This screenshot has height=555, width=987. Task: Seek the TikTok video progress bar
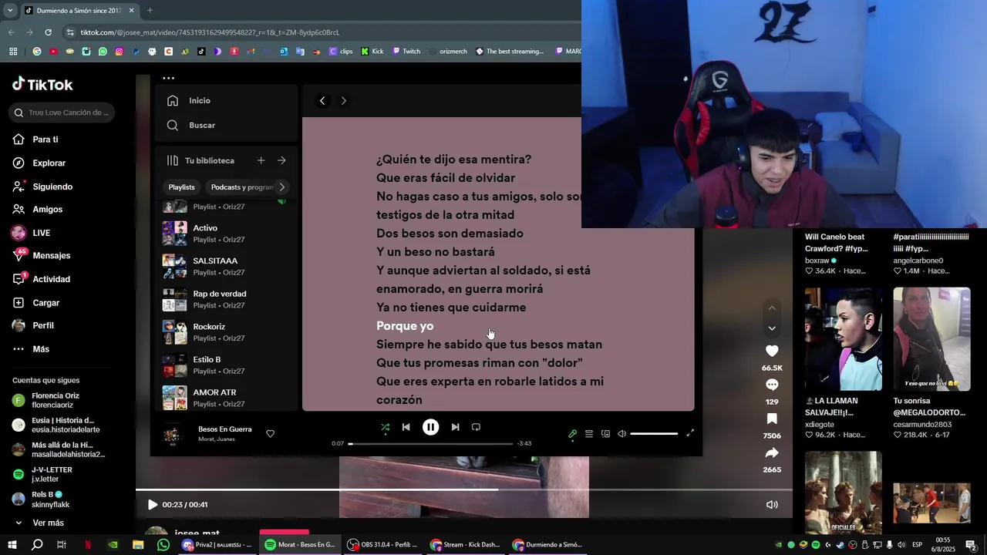coord(464,489)
